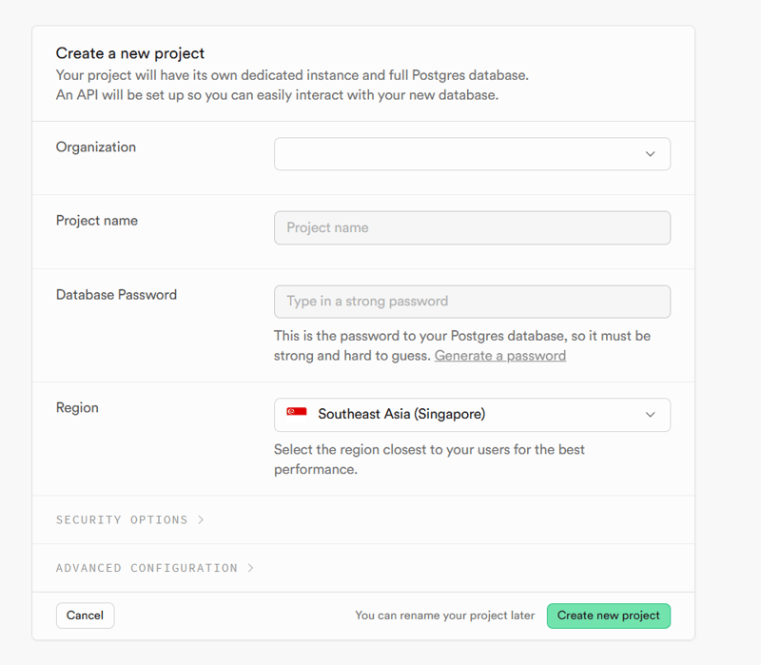Click the Project name field label
The height and width of the screenshot is (665, 761).
(x=97, y=221)
